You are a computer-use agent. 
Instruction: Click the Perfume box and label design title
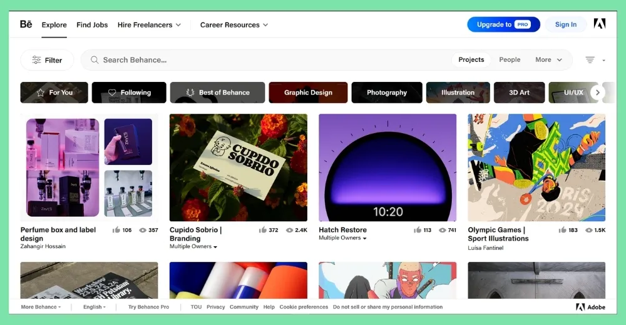[x=58, y=234]
